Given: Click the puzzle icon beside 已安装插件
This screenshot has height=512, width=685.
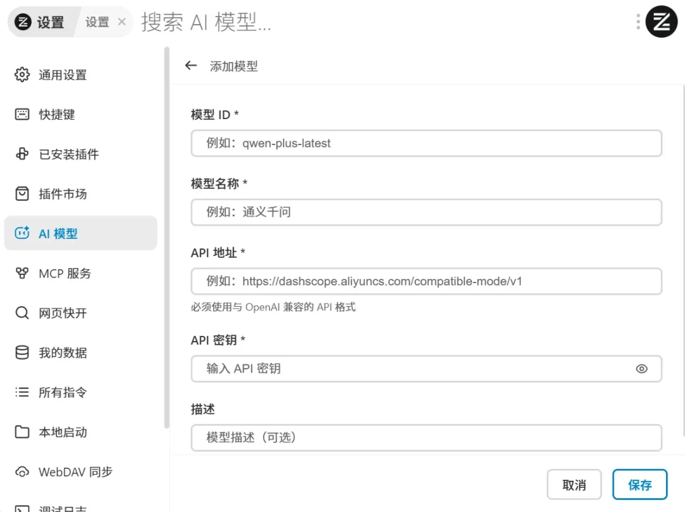Looking at the screenshot, I should (x=22, y=154).
